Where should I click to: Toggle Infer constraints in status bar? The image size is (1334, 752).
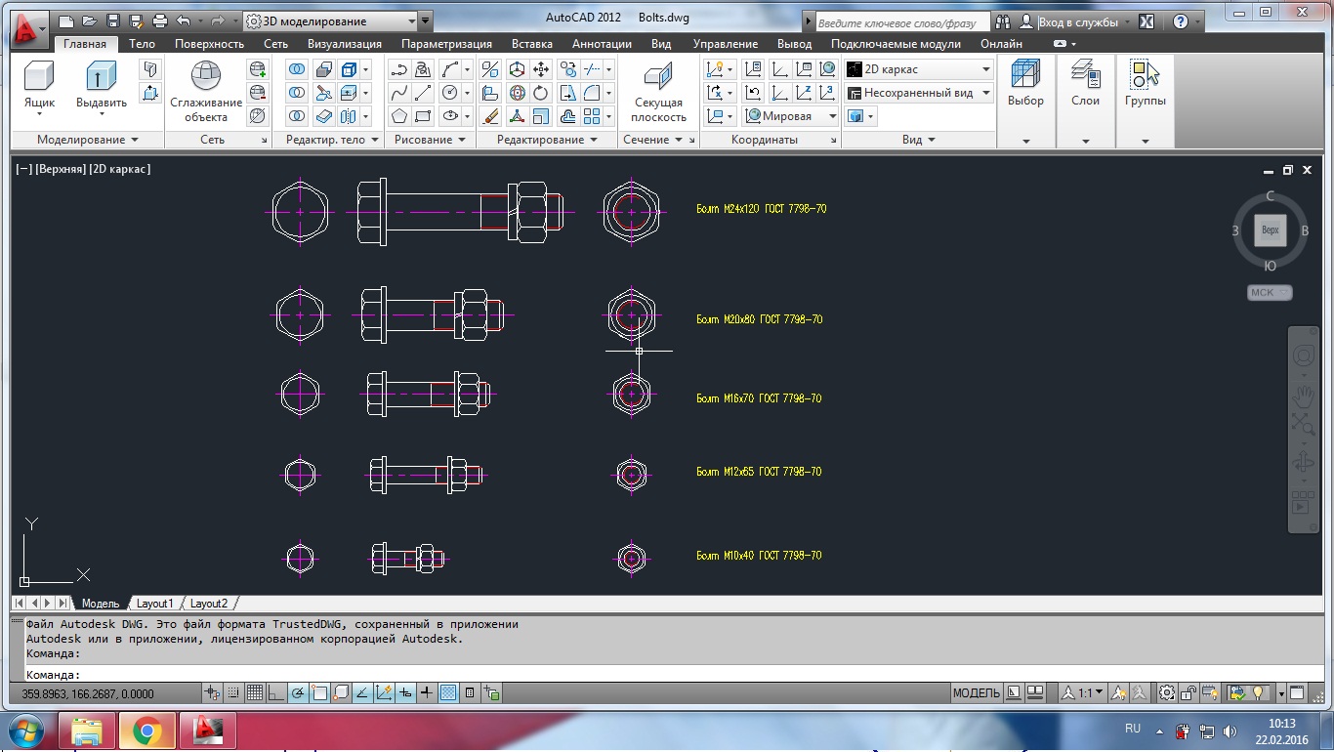tap(212, 693)
